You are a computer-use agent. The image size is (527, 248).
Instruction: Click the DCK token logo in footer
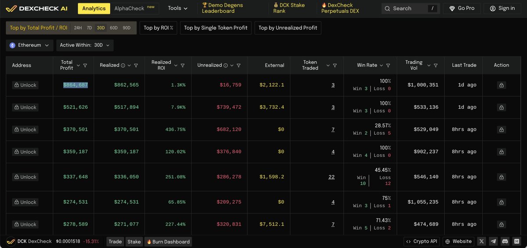(11, 241)
